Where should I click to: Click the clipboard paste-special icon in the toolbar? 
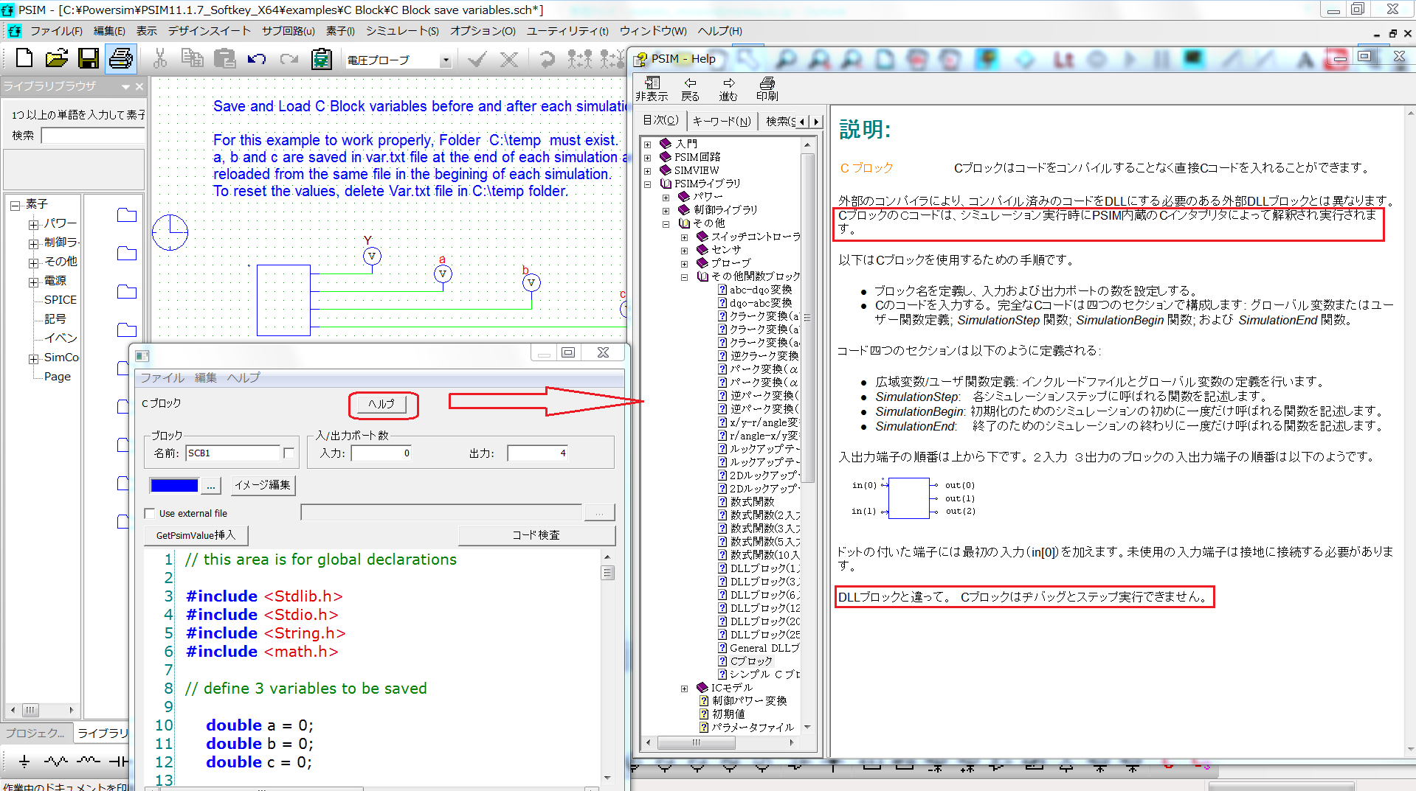click(x=321, y=59)
